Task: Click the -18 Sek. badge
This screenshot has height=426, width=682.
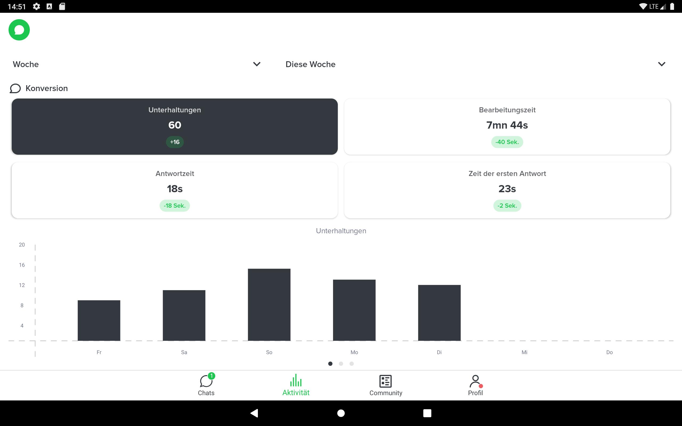Action: coord(175,206)
